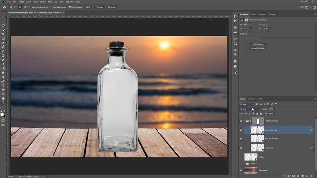The width and height of the screenshot is (317, 178).
Task: Open the Fill slider dropdown arrow
Action: point(275,114)
